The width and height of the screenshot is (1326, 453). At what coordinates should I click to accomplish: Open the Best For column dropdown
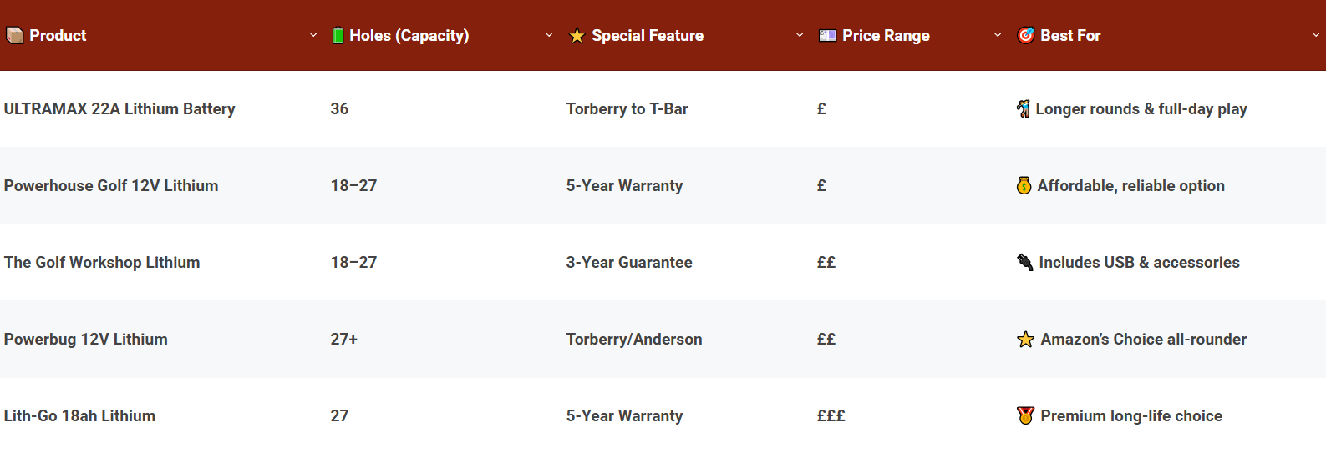(1316, 36)
